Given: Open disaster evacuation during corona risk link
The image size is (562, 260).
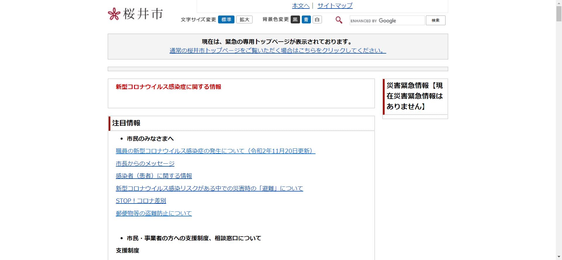Looking at the screenshot, I should [209, 189].
